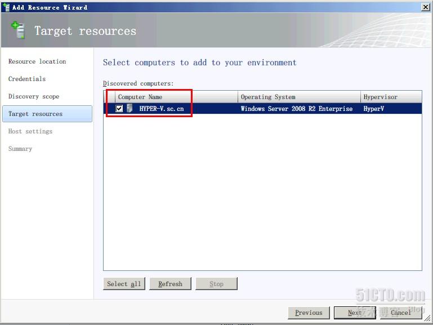
Task: Click the server icon beside HYPER-V.sc.cn
Action: [x=130, y=108]
